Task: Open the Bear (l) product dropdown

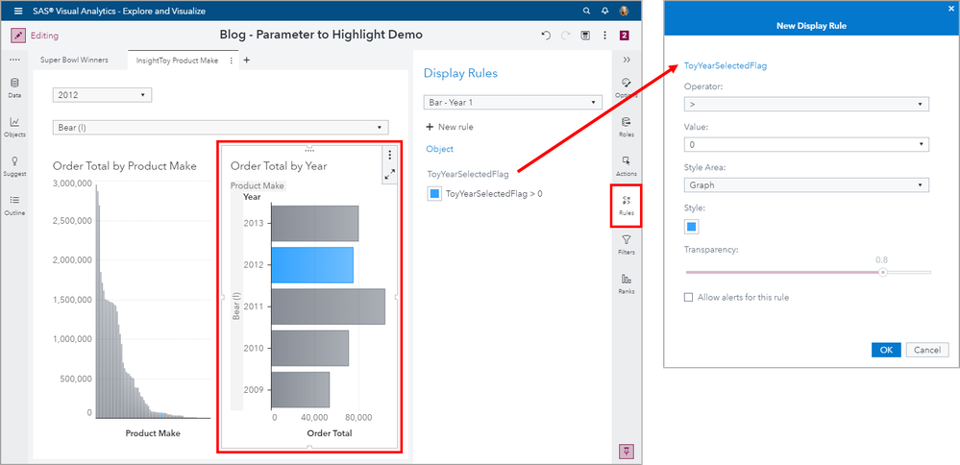Action: point(220,127)
